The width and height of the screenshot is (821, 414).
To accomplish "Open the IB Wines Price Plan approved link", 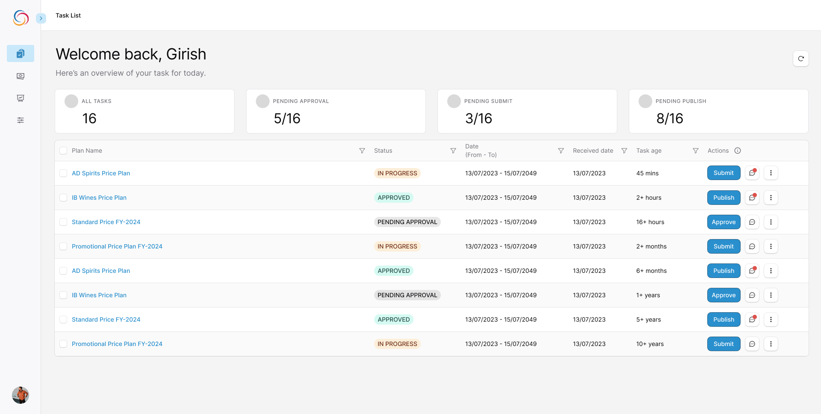I will [x=99, y=198].
